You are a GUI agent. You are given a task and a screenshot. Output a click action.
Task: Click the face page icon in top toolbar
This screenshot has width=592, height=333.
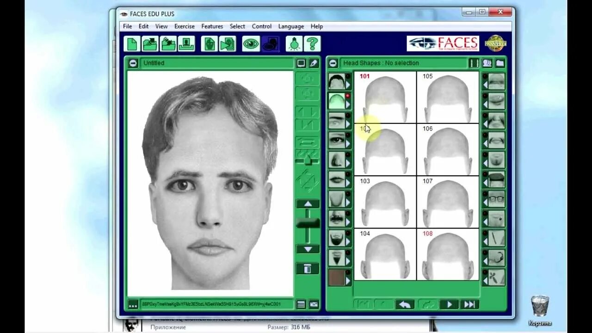pyautogui.click(x=210, y=44)
